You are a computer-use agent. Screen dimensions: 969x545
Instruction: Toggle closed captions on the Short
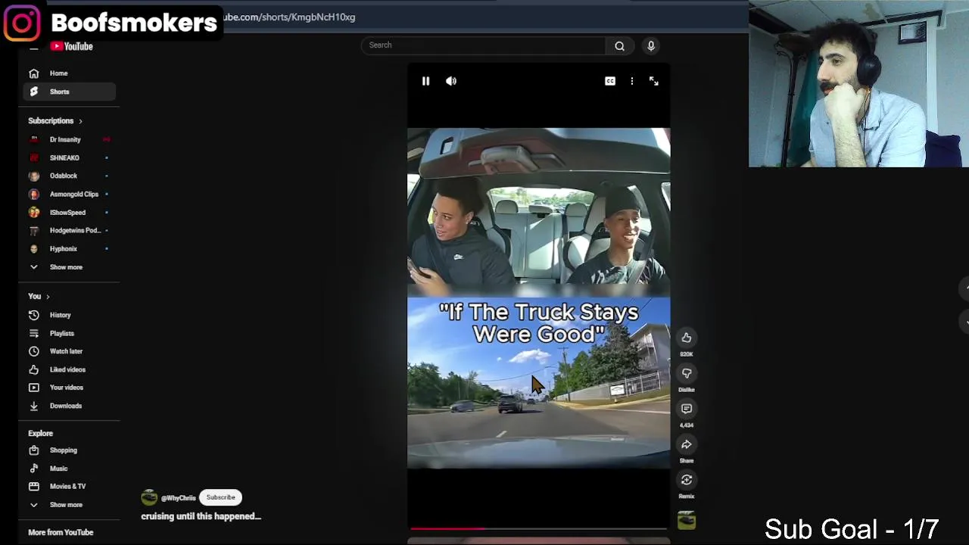[610, 81]
